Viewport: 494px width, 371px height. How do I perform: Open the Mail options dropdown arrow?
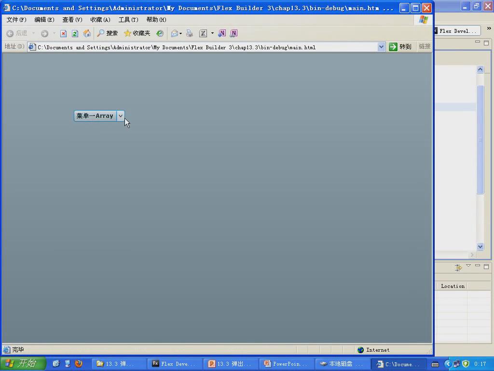pyautogui.click(x=180, y=33)
